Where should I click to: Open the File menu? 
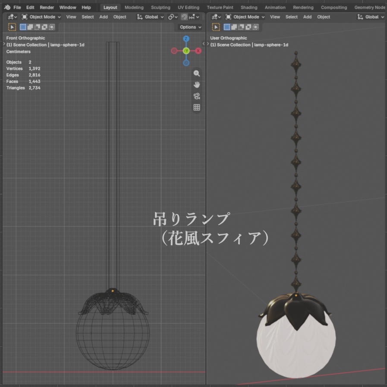[17, 7]
